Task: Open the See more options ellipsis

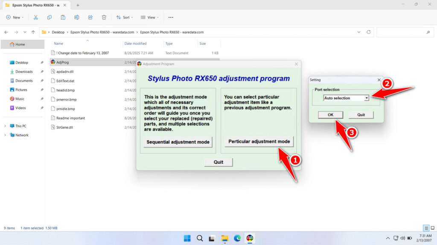Action: coord(171,17)
